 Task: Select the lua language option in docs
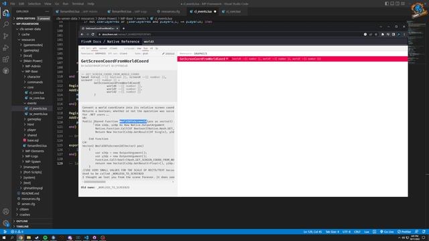pos(145,48)
